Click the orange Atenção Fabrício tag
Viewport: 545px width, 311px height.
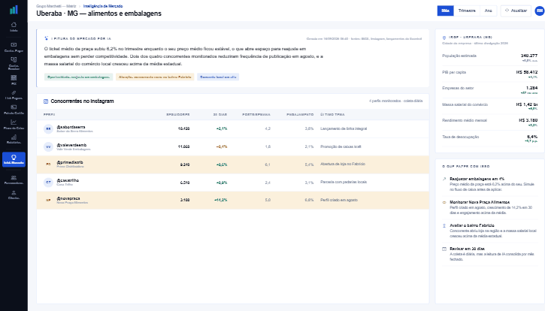(x=155, y=77)
